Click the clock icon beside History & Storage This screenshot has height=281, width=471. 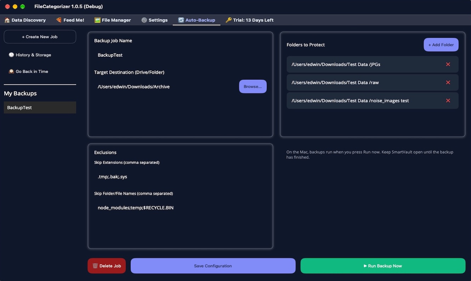point(11,55)
